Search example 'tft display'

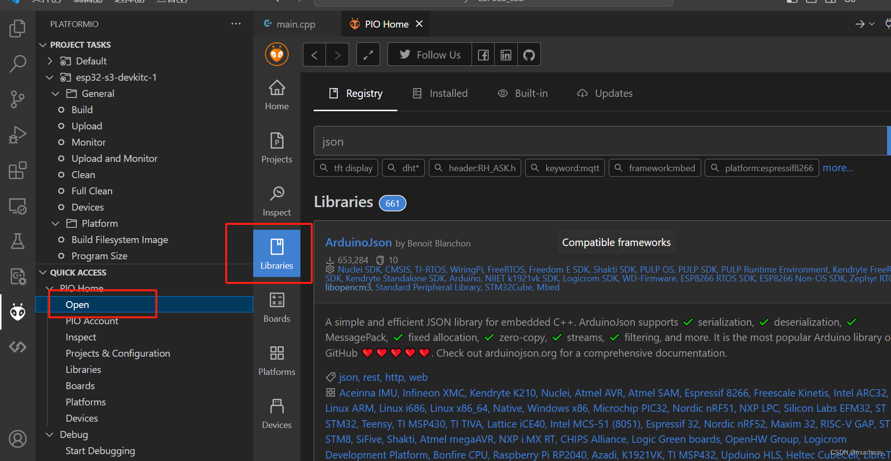coord(346,168)
